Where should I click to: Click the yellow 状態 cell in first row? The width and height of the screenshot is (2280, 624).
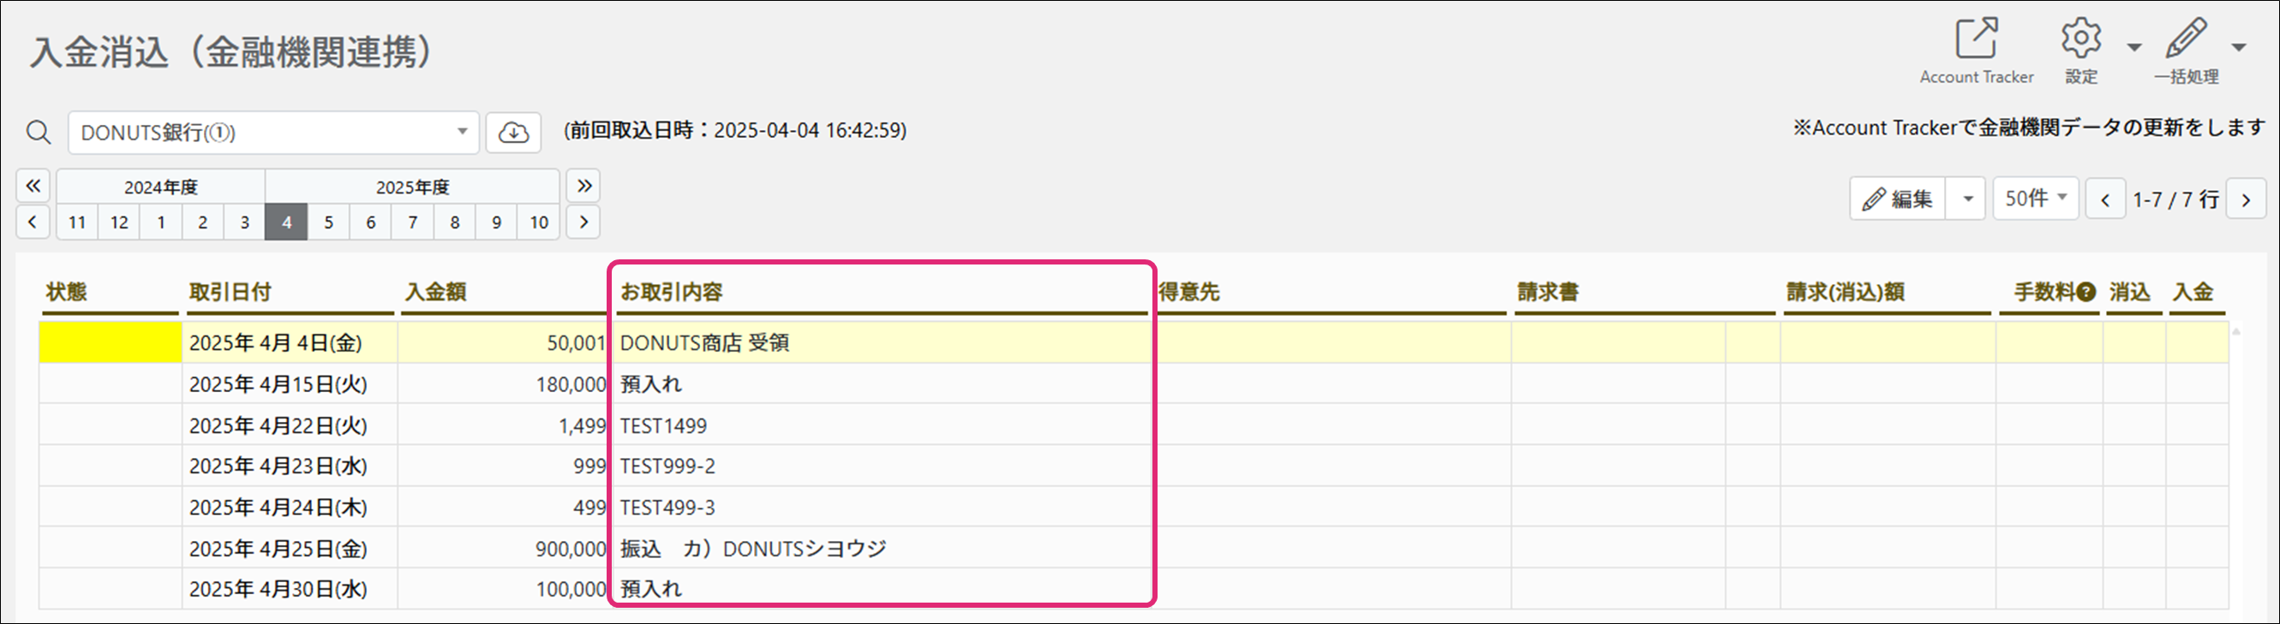pyautogui.click(x=110, y=343)
